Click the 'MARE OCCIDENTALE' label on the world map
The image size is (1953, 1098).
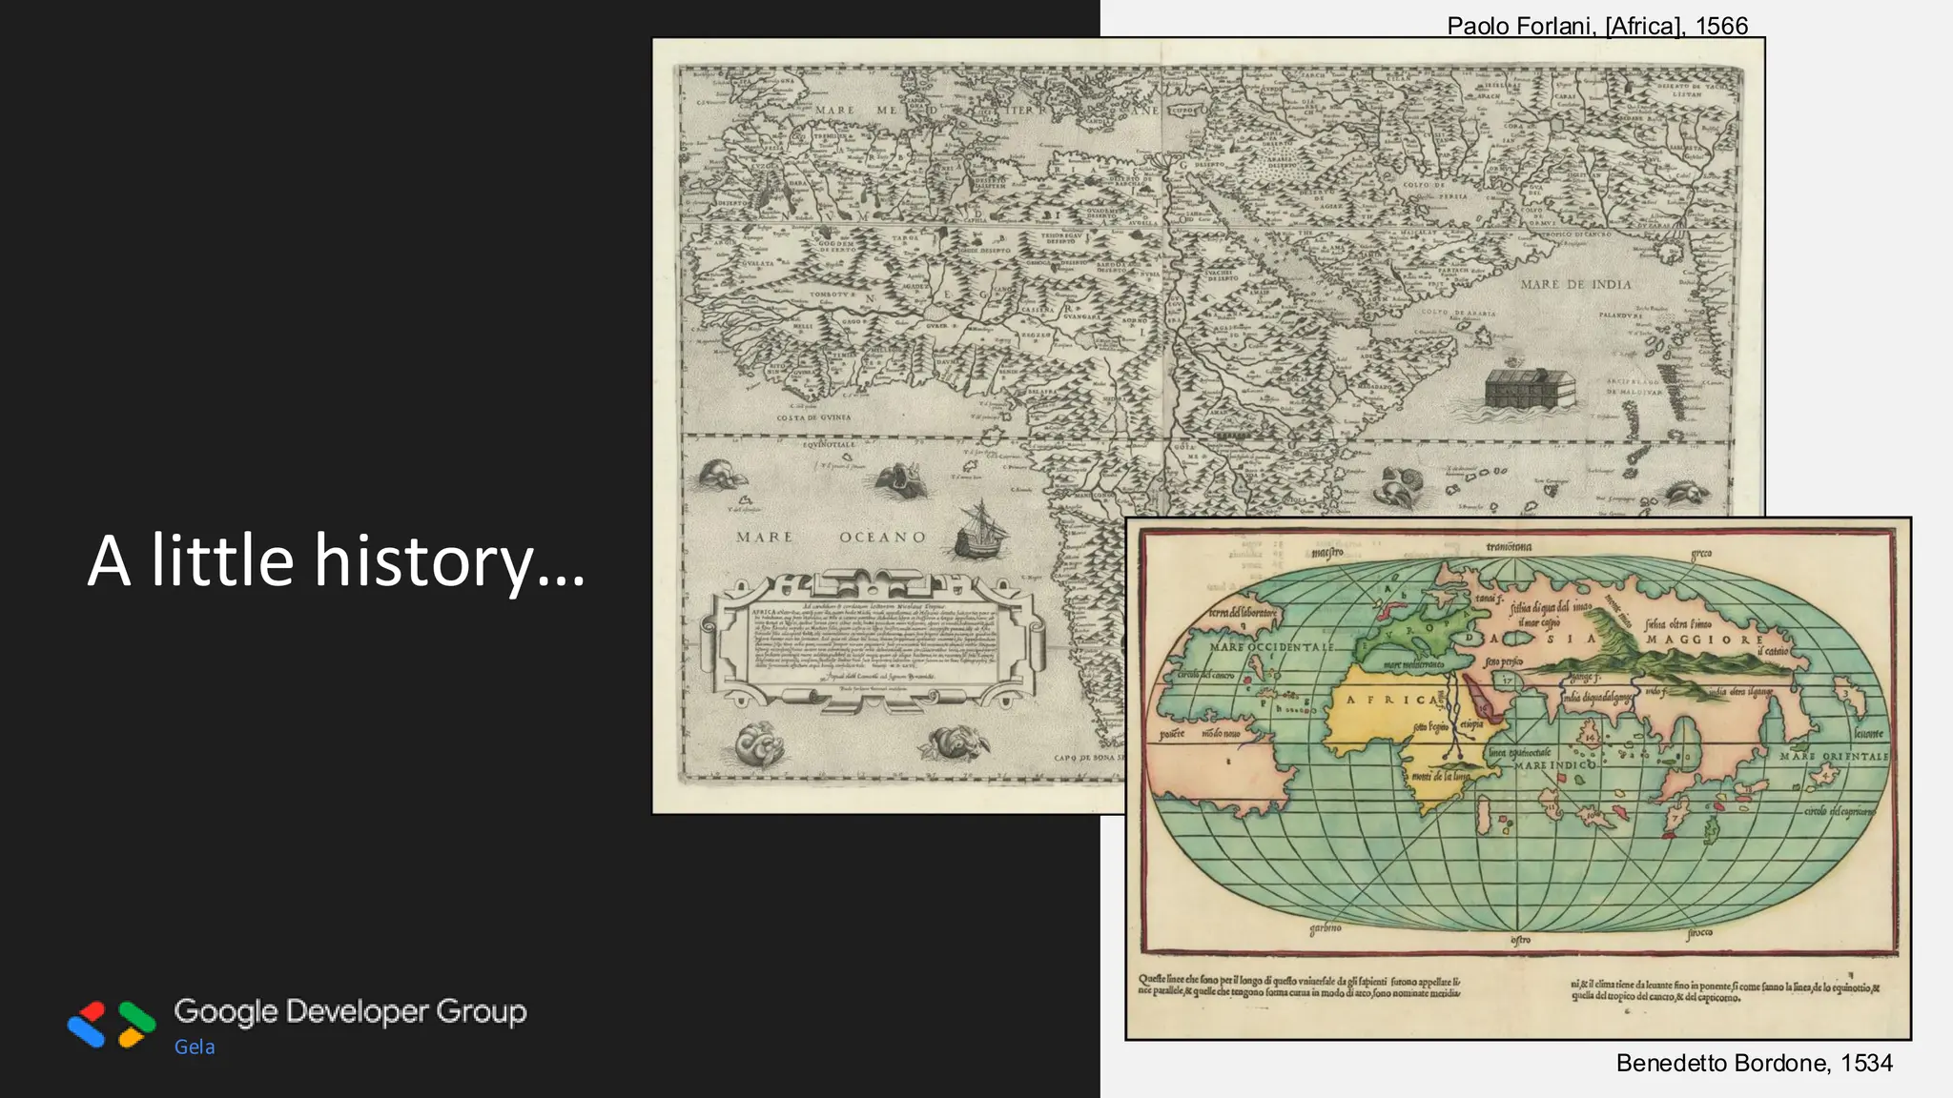tap(1271, 647)
